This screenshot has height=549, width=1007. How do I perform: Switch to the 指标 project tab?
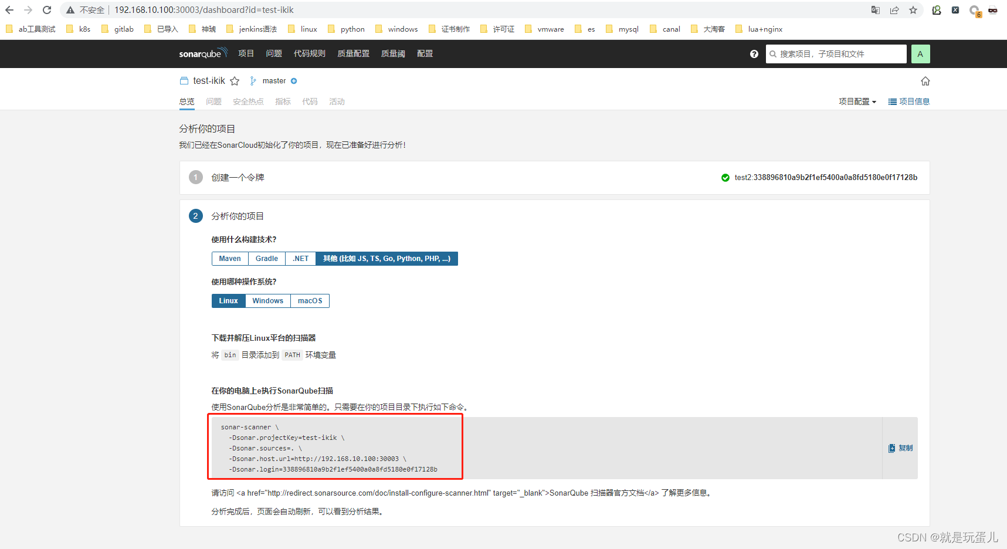pos(283,101)
